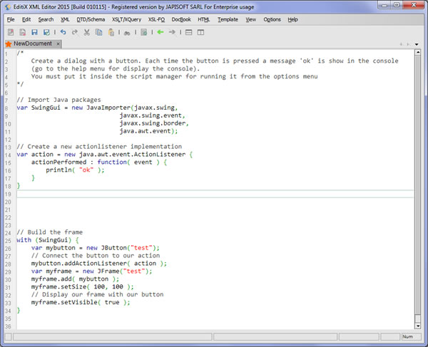Viewport: 428px width, 347px height.
Task: Go forward with the gray right arrow
Action: 172,32
